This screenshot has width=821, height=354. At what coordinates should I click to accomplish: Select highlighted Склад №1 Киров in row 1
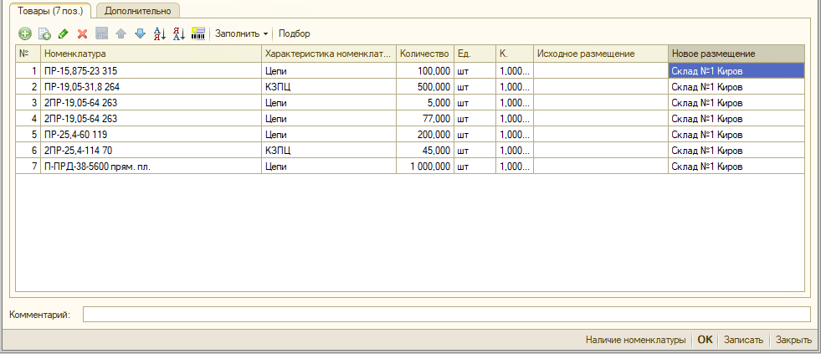tap(736, 70)
